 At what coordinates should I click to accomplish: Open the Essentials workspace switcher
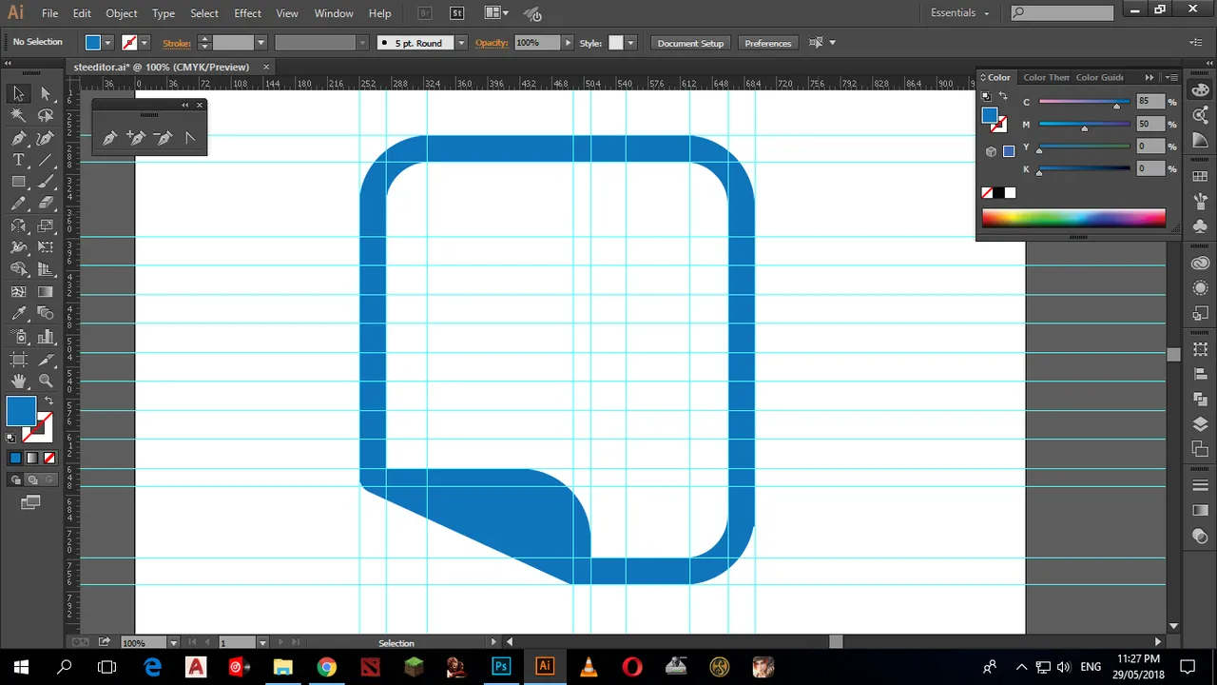960,13
